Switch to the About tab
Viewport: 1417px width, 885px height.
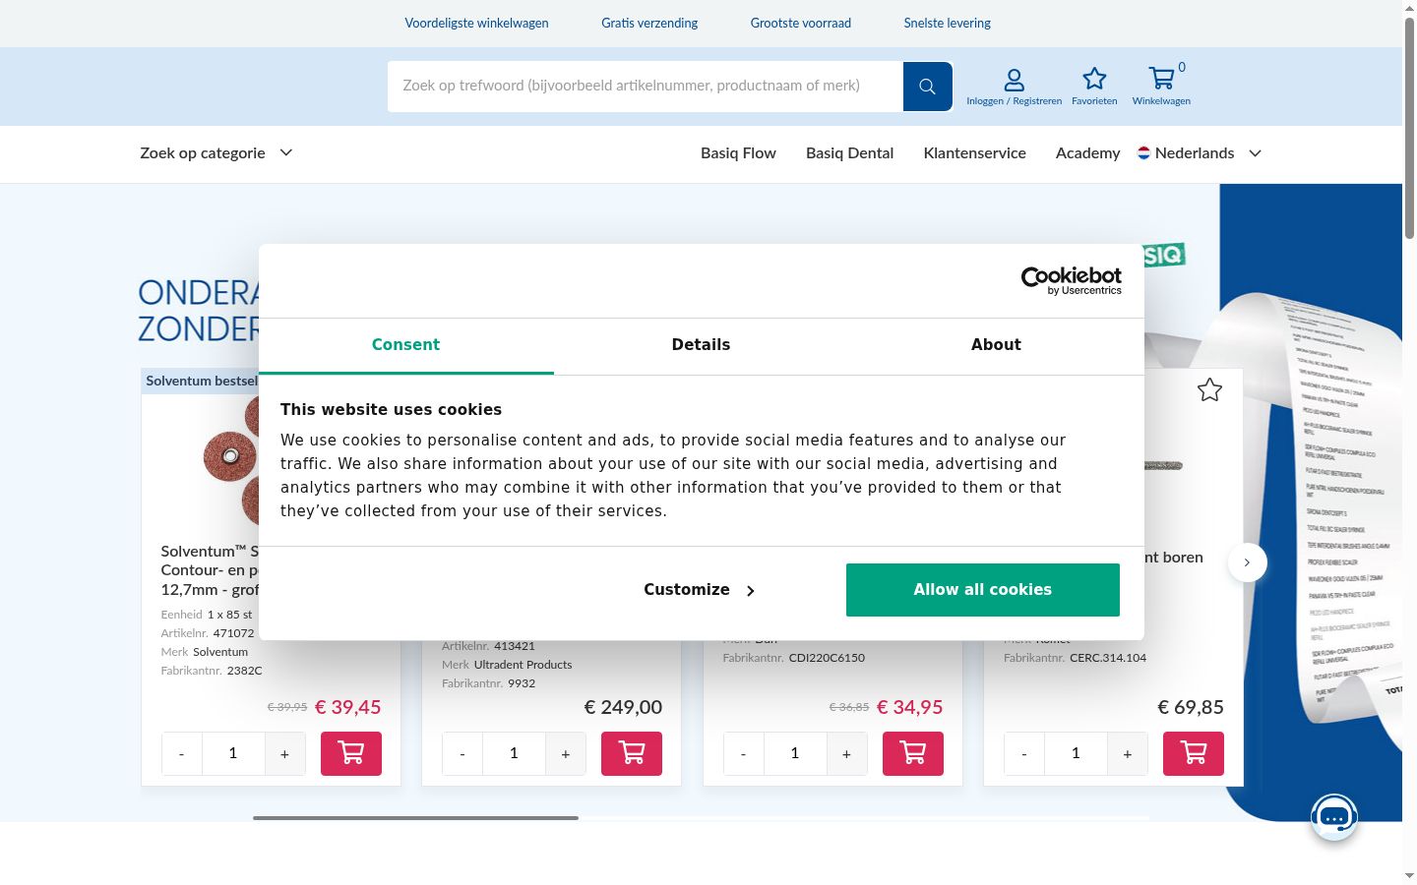[996, 345]
